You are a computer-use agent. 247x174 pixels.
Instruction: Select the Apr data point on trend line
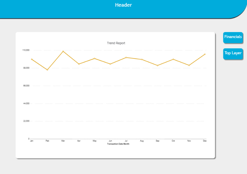click(x=79, y=64)
